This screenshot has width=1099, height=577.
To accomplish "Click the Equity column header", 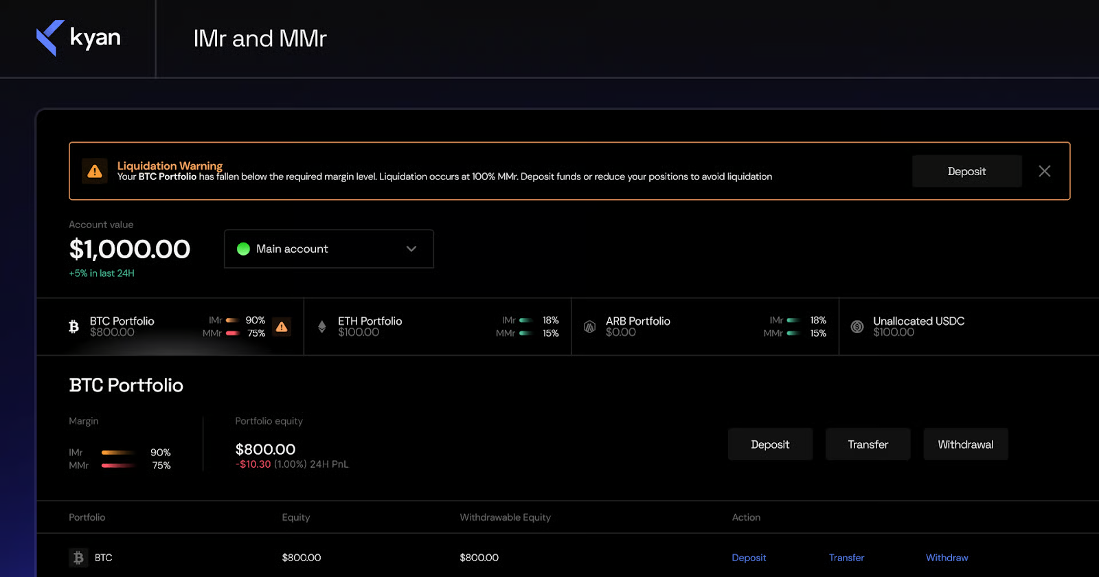I will click(x=295, y=517).
